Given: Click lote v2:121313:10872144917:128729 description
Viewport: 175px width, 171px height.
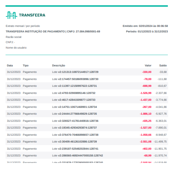Looking at the screenshot, I should pyautogui.click(x=75, y=72).
